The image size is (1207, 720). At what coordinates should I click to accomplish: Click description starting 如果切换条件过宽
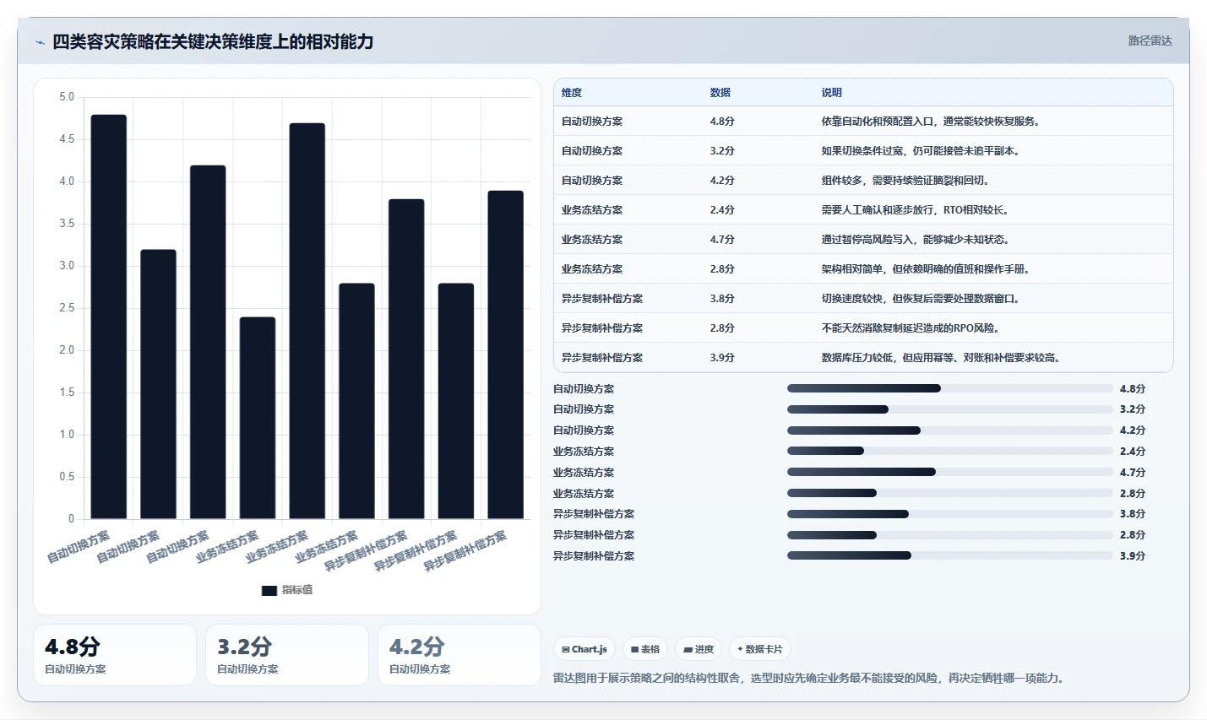click(921, 151)
